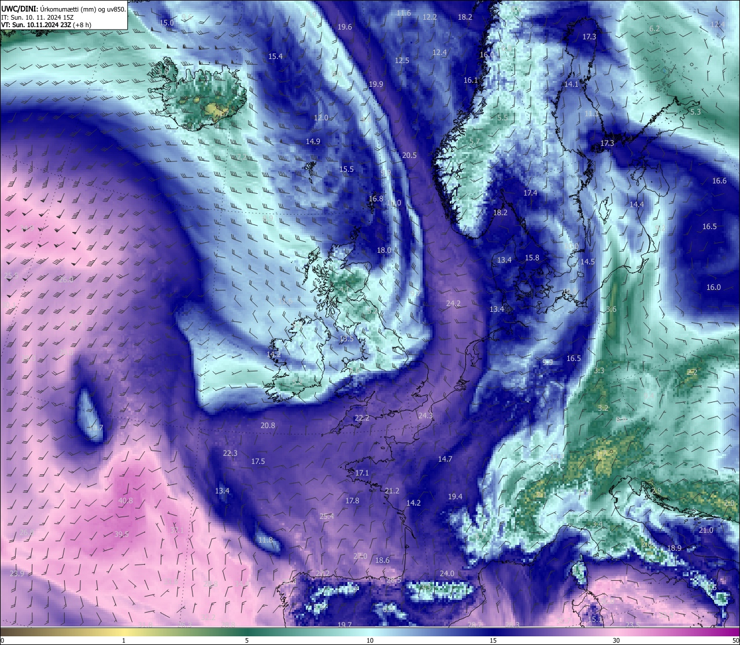Click the 21.0 value near the Adriatic

(706, 530)
